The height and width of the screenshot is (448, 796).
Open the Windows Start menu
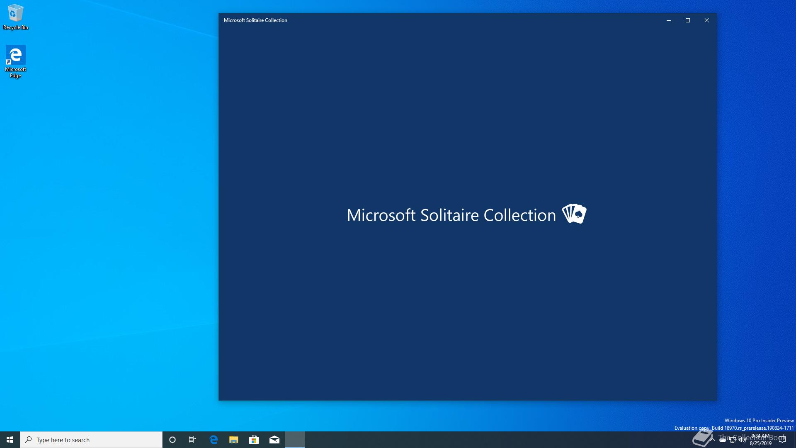(x=10, y=440)
